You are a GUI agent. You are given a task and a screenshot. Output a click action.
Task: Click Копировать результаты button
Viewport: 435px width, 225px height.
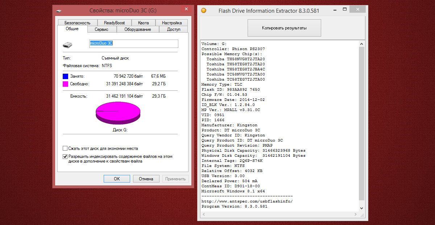(285, 28)
